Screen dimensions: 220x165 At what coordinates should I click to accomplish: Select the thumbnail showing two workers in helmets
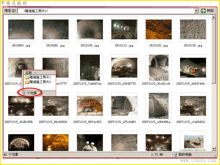90,142
